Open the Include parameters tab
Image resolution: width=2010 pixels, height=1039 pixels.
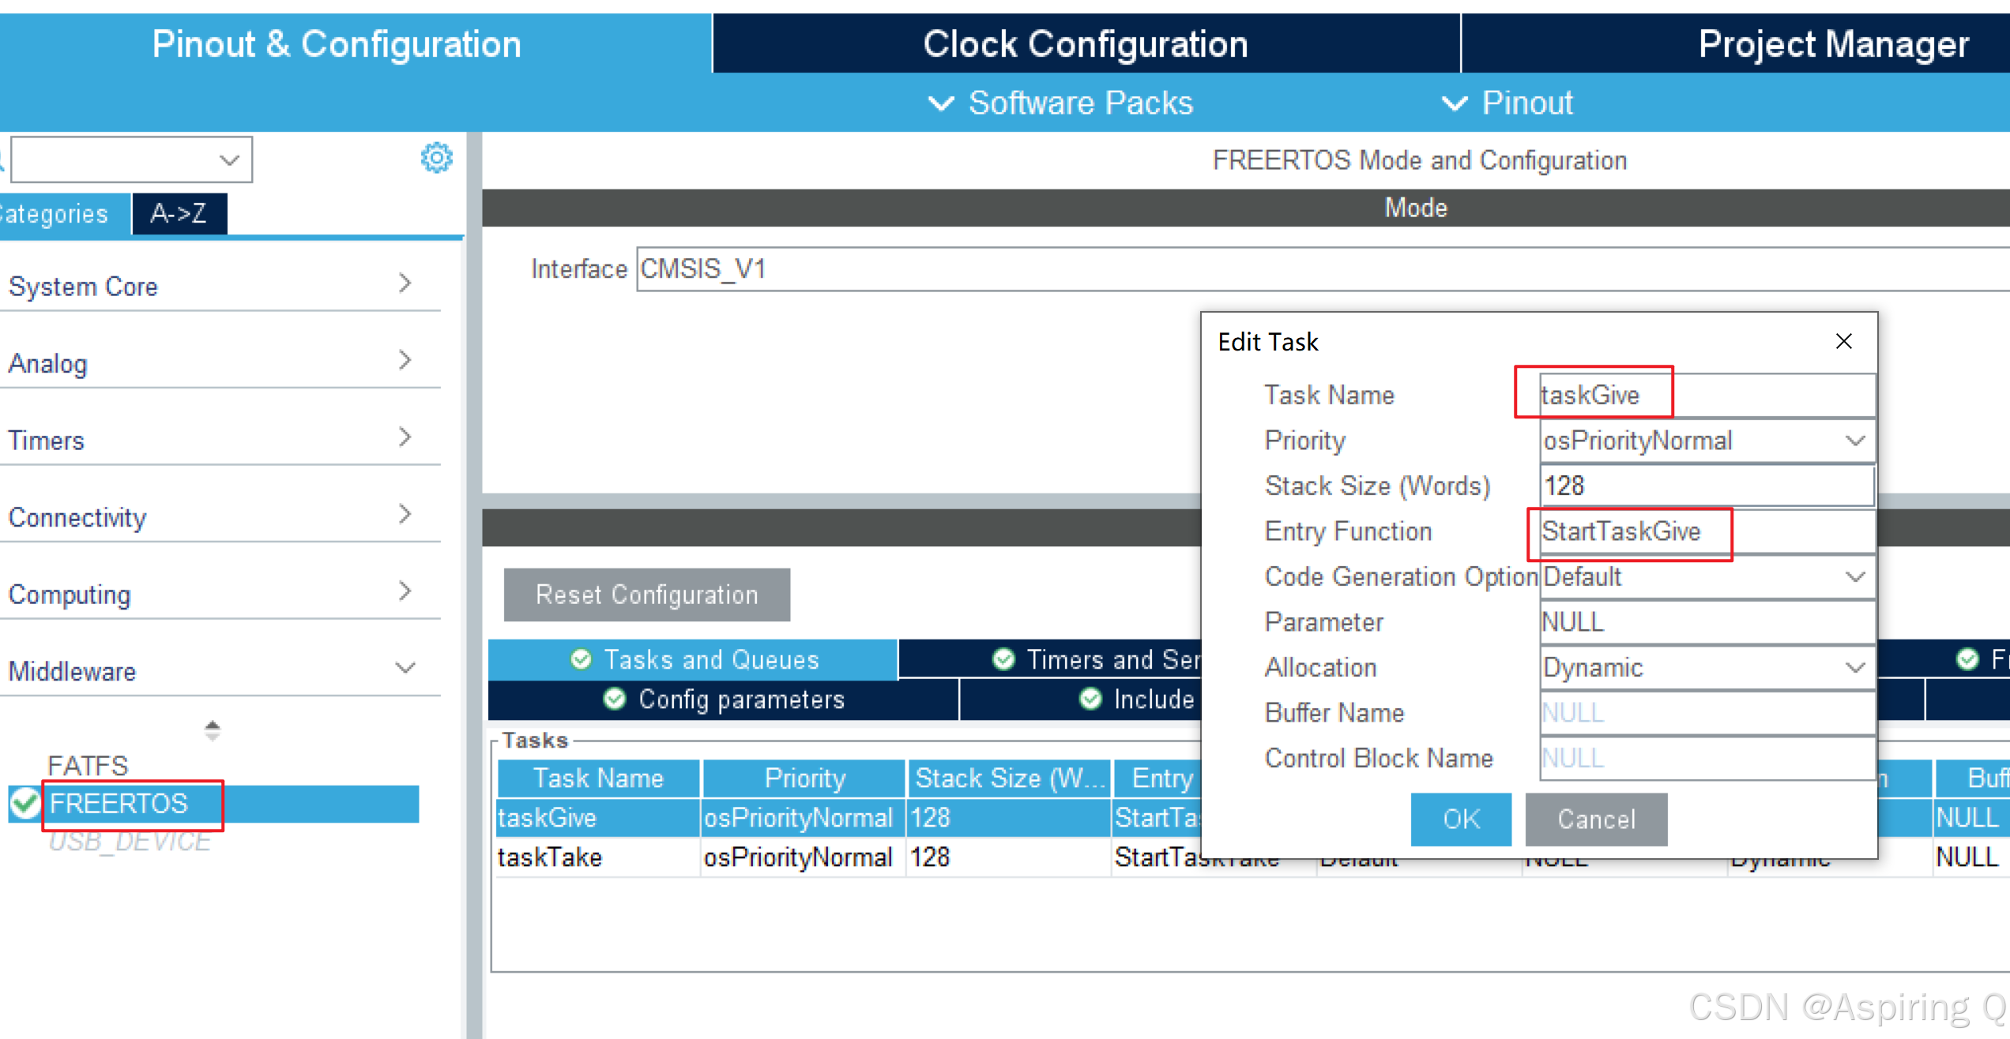(x=1081, y=700)
